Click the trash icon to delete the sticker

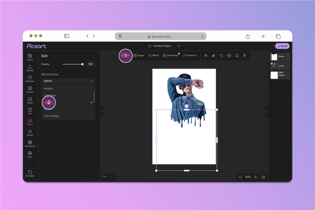click(x=245, y=55)
